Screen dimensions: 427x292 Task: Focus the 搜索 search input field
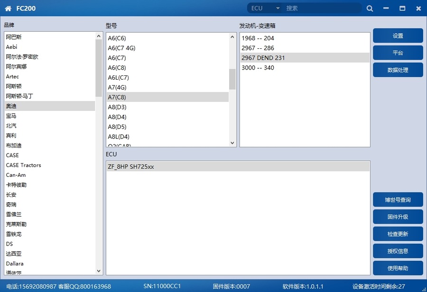(322, 9)
